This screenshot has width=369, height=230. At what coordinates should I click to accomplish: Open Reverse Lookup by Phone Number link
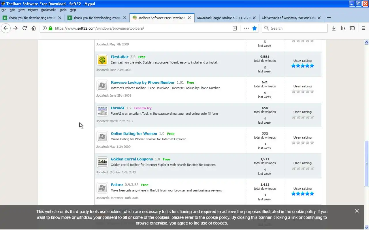click(x=143, y=82)
